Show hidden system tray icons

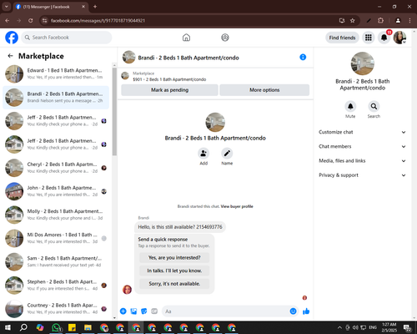[x=339, y=327]
